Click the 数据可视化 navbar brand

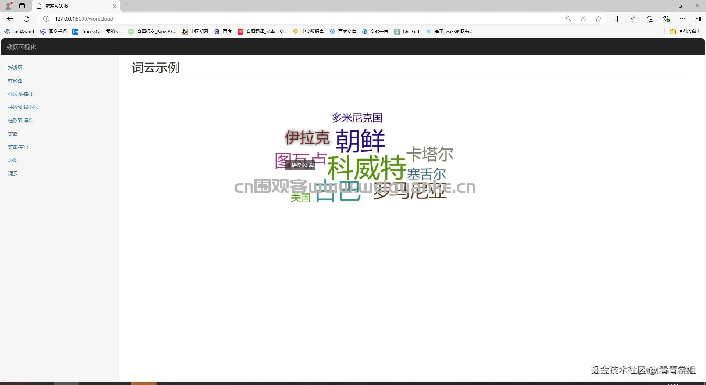[x=21, y=47]
